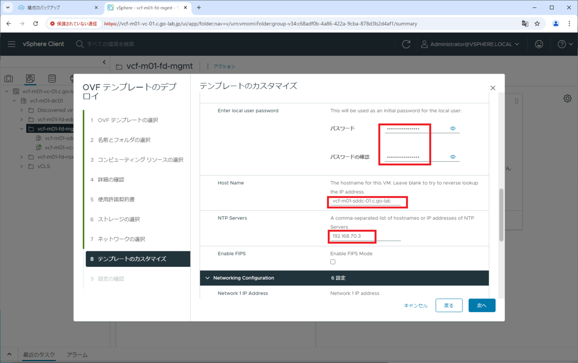578x363 pixels.
Task: Select the vCLS folder in tree
Action: [39, 167]
